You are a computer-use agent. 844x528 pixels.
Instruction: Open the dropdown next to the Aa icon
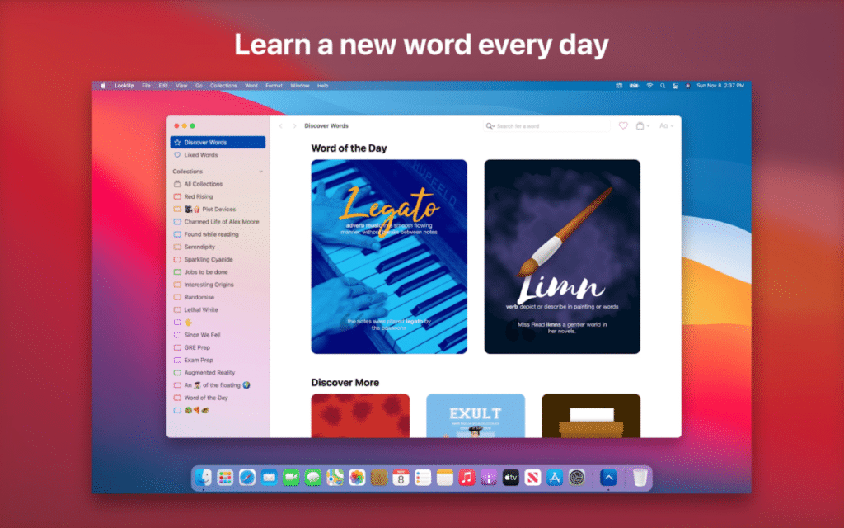673,125
